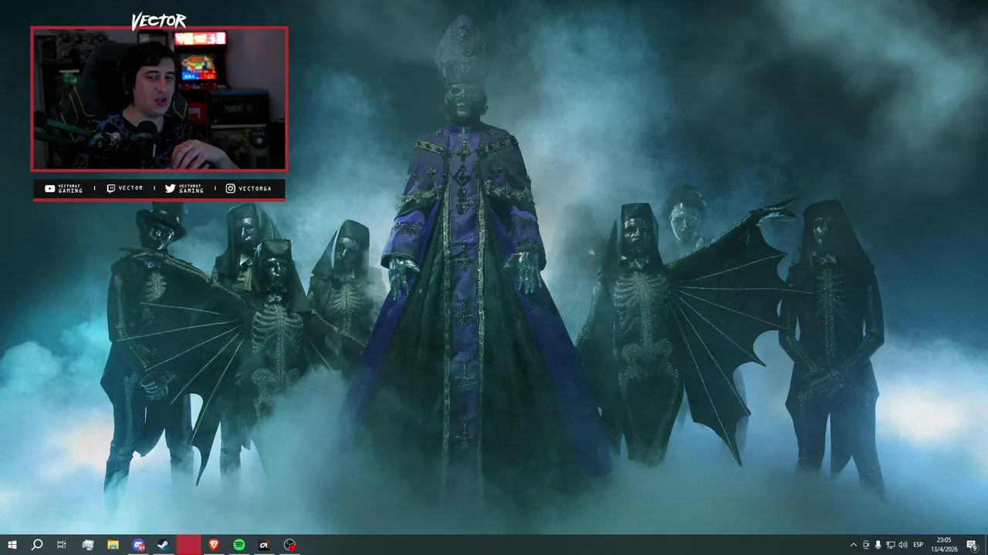
Task: Open Spotify from the taskbar
Action: tap(239, 545)
